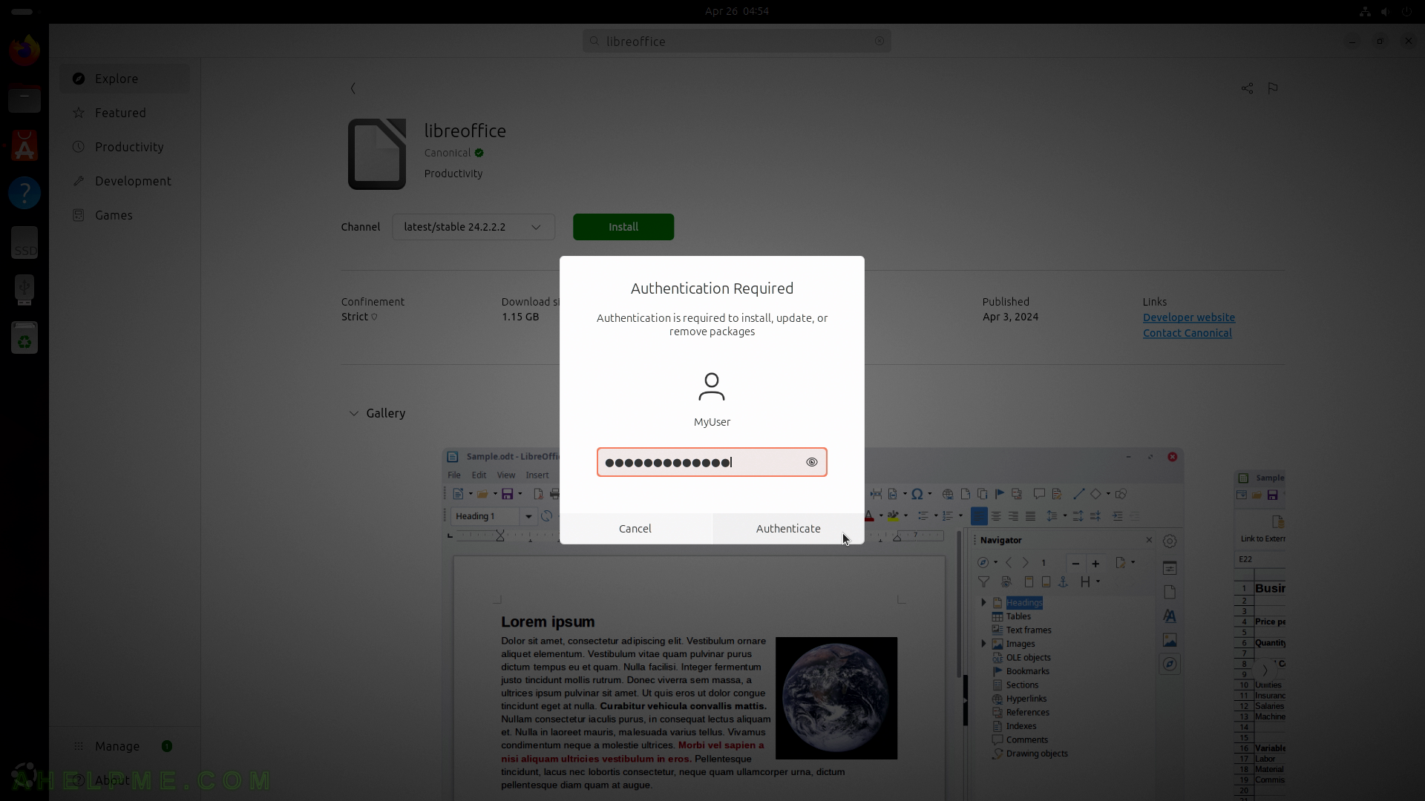Select Explore in the sidebar
The width and height of the screenshot is (1425, 801).
pyautogui.click(x=125, y=79)
